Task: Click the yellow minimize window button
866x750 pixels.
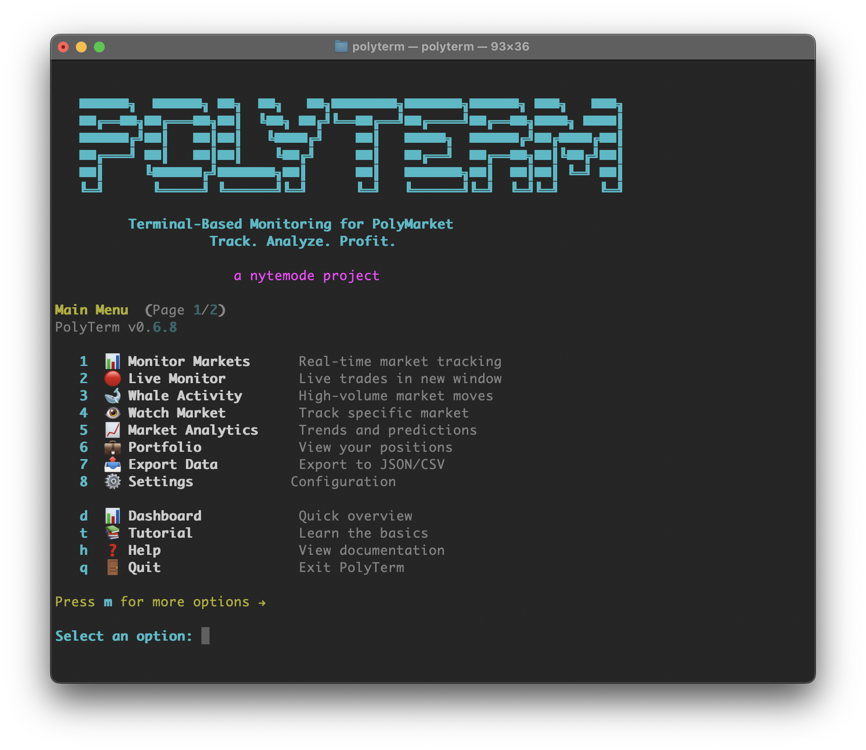Action: coord(81,47)
